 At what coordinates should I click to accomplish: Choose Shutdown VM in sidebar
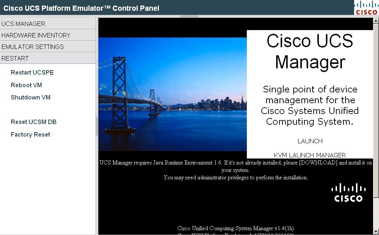31,97
